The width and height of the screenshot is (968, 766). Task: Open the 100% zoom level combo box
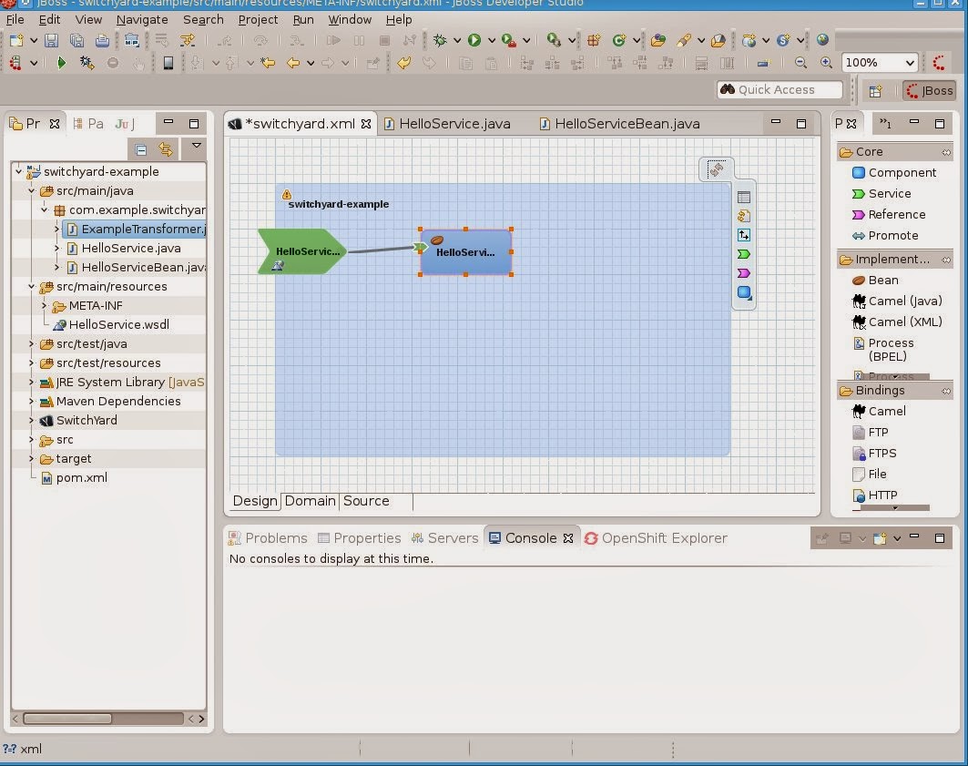click(x=880, y=62)
